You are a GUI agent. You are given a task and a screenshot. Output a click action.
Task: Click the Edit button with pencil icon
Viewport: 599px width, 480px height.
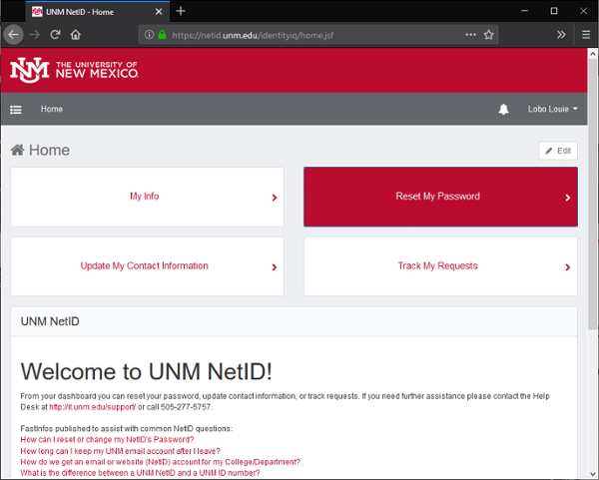click(x=558, y=151)
